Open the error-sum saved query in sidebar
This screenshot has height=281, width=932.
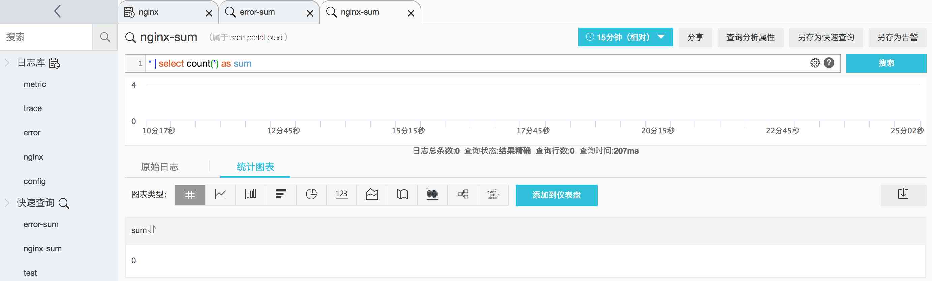coord(41,224)
